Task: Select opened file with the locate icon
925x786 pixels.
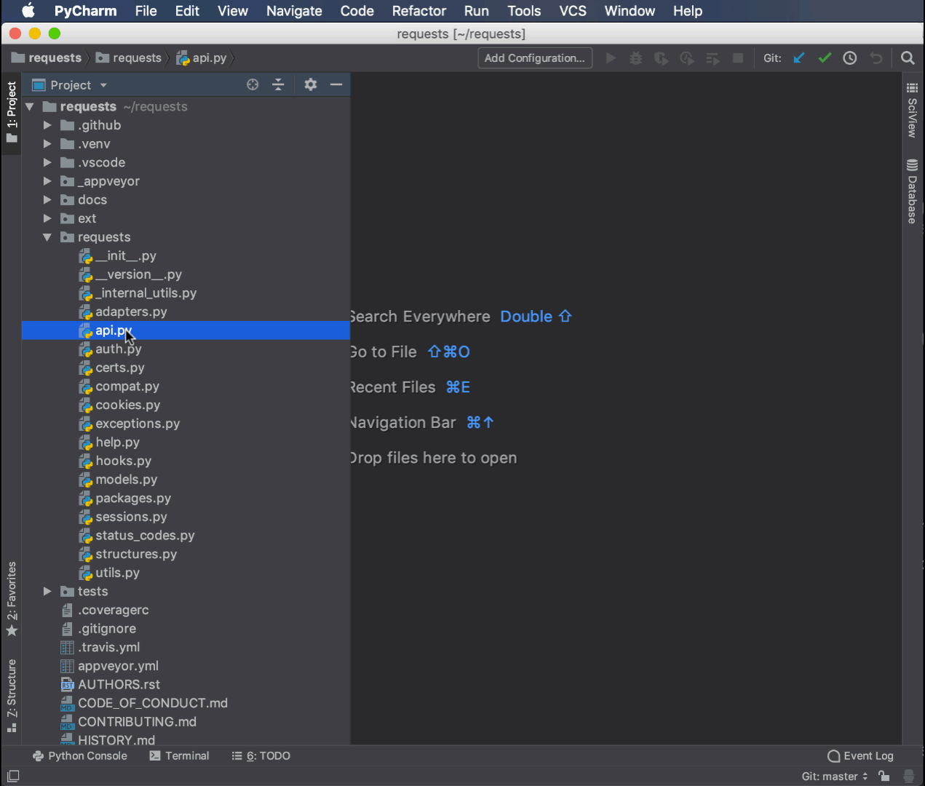Action: 252,84
